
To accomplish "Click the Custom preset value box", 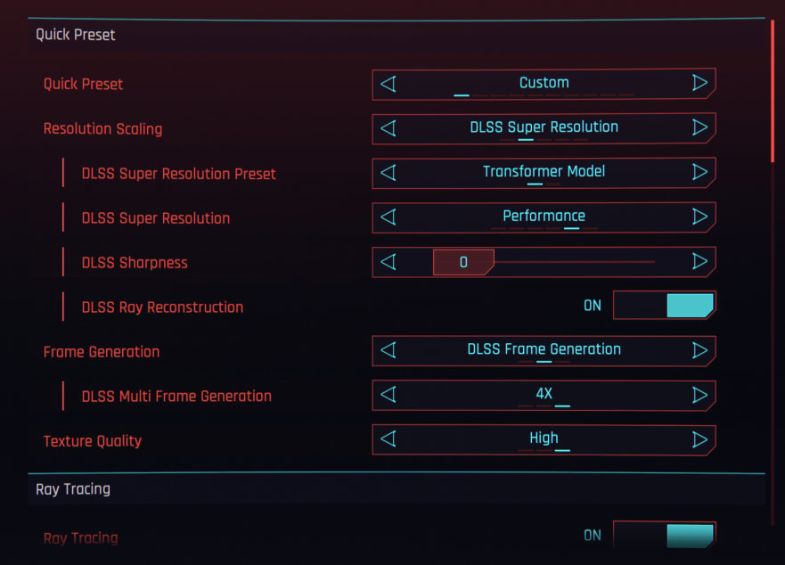I will [544, 84].
